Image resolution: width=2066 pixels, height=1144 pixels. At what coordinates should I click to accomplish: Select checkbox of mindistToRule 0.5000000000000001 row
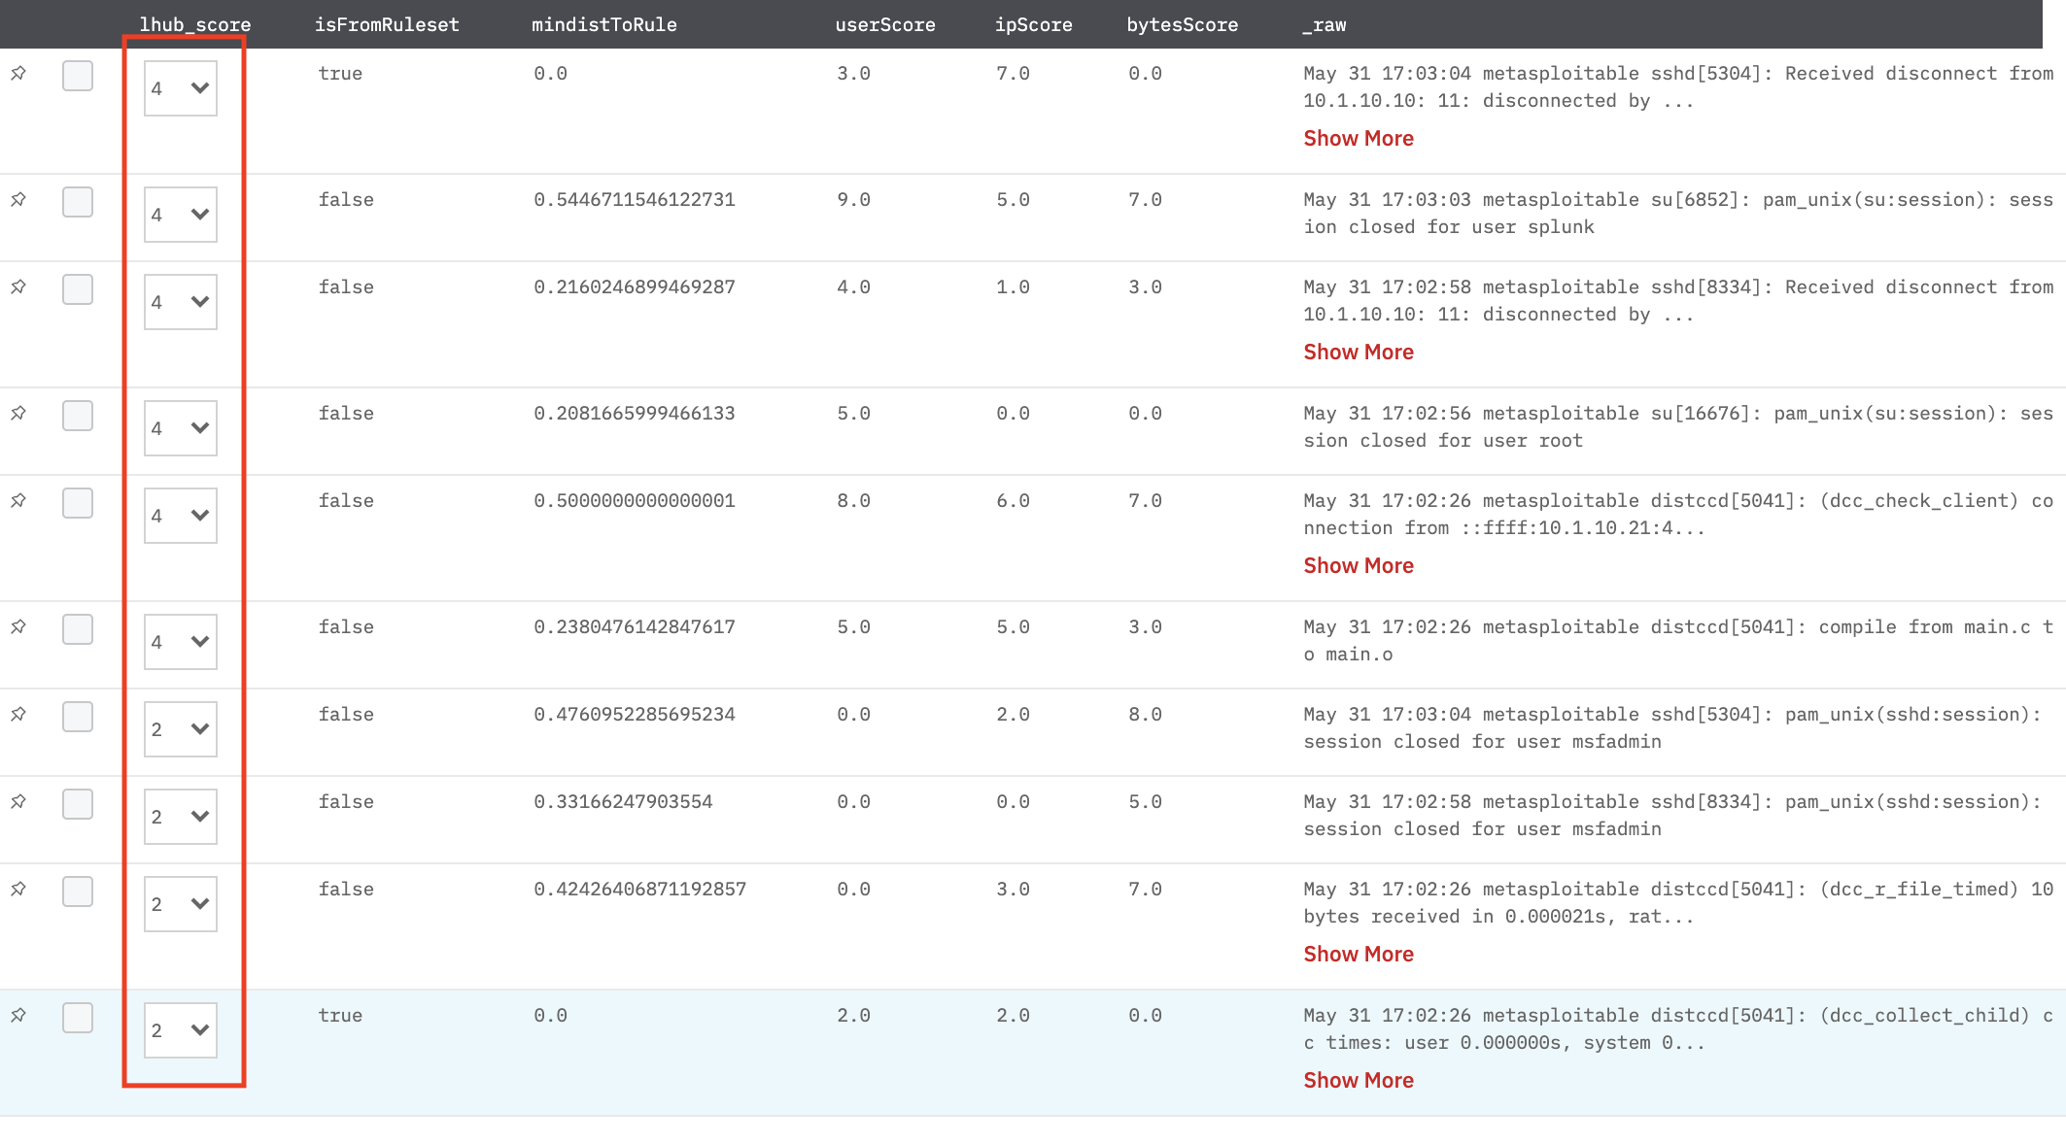click(78, 503)
